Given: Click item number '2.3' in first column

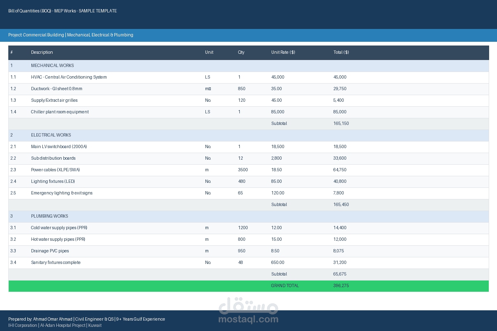Looking at the screenshot, I should (x=13, y=170).
